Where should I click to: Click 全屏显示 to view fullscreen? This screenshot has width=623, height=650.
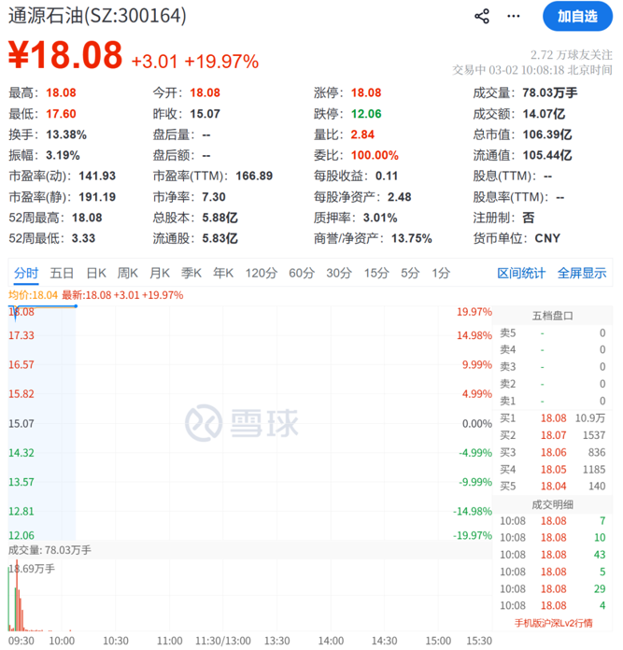coord(582,273)
